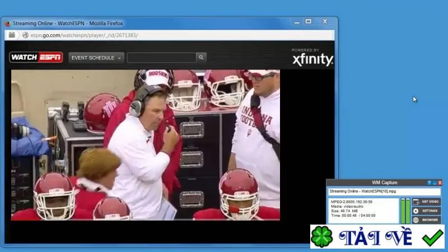The height and width of the screenshot is (252, 448).
Task: Click the WatchESPN search text field
Action: click(x=162, y=58)
